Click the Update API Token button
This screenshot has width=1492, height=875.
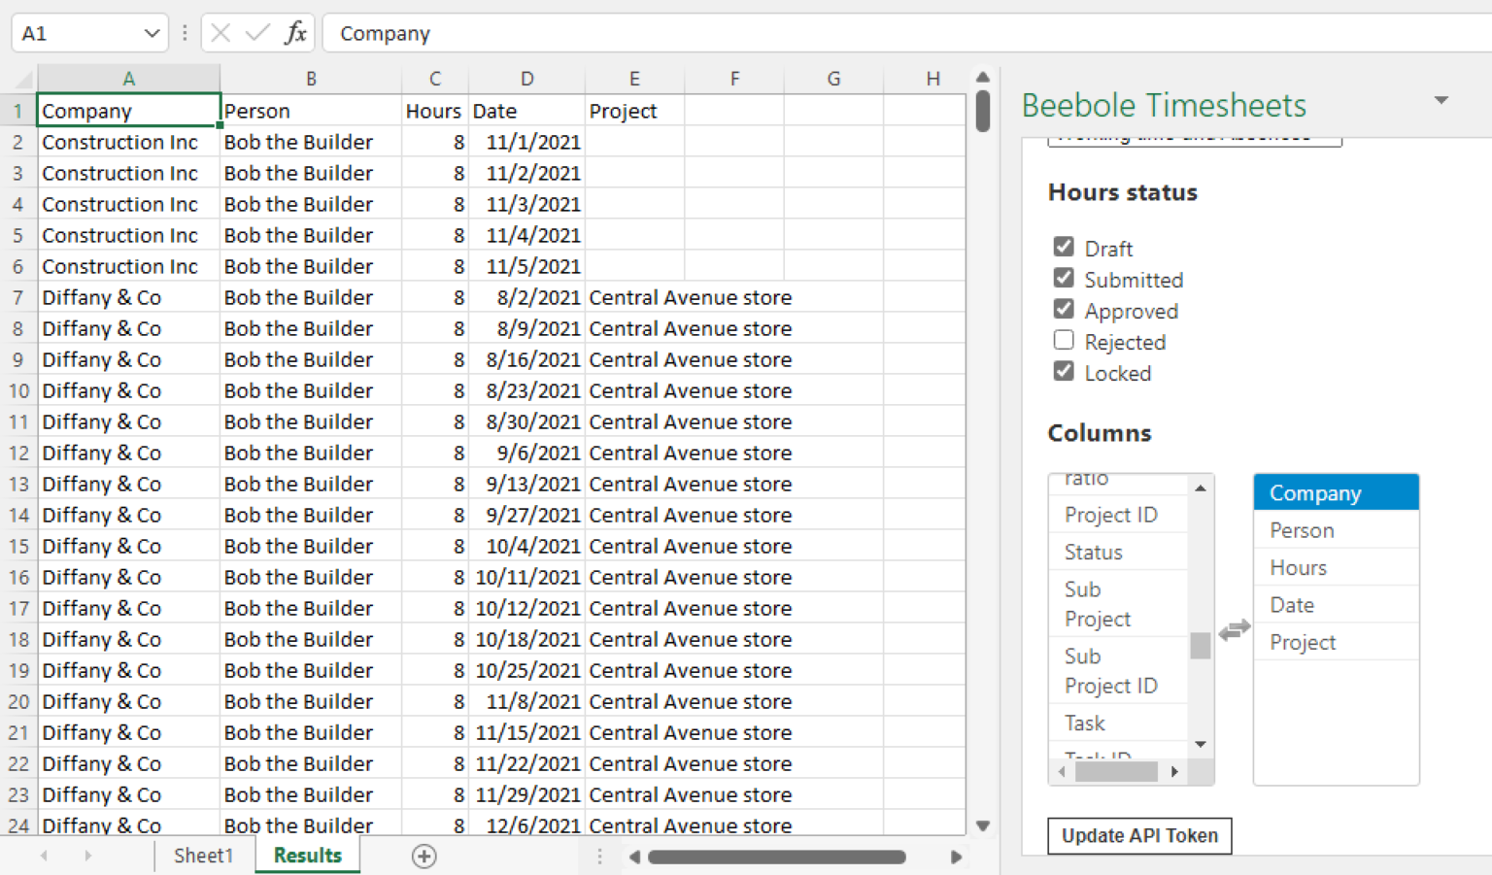click(1138, 835)
